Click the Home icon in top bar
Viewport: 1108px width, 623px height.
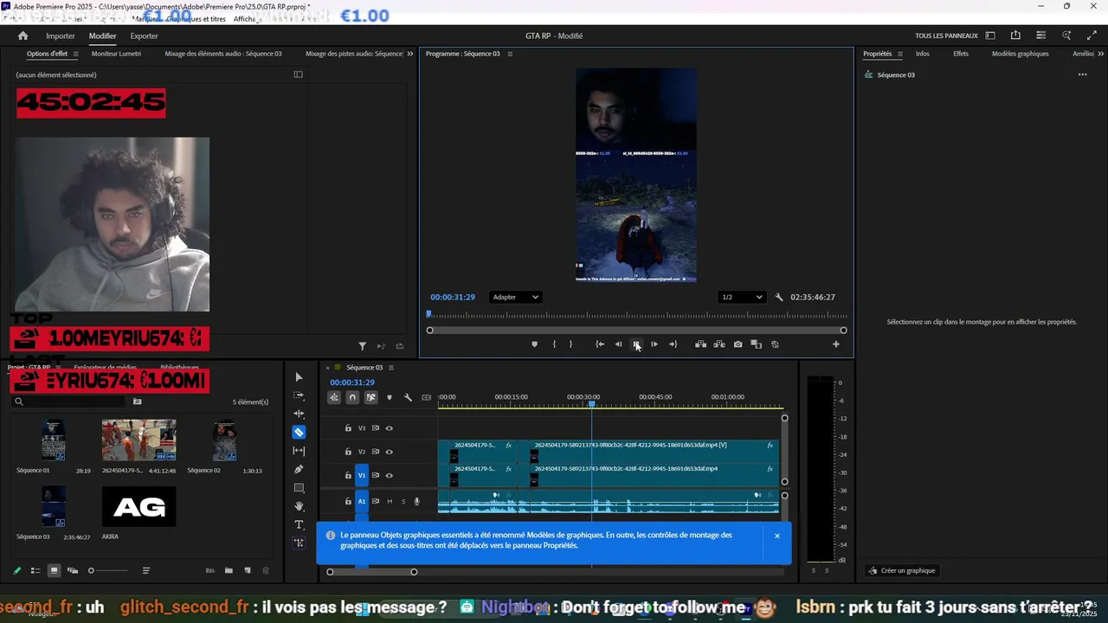pyautogui.click(x=23, y=35)
